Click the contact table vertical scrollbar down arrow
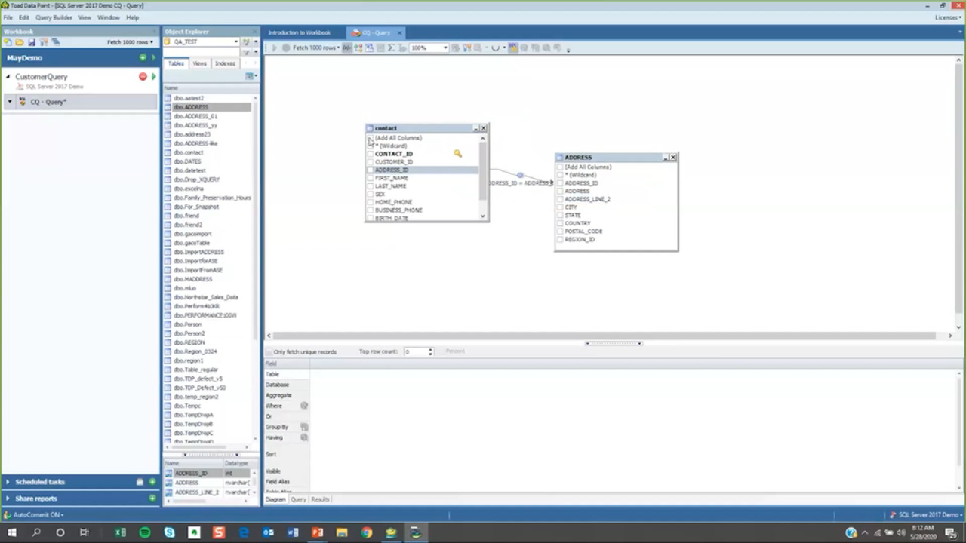This screenshot has height=543, width=966. point(483,216)
